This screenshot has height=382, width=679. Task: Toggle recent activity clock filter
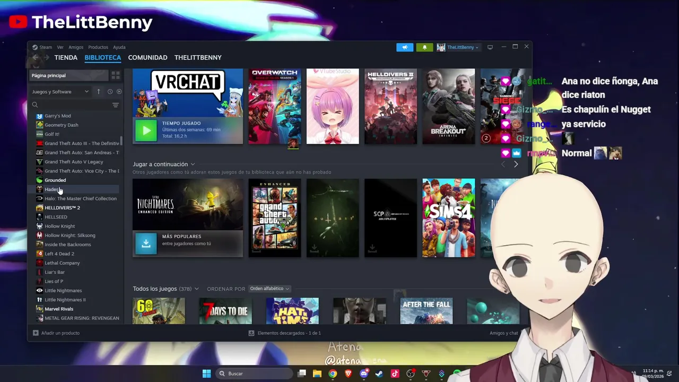pyautogui.click(x=110, y=92)
